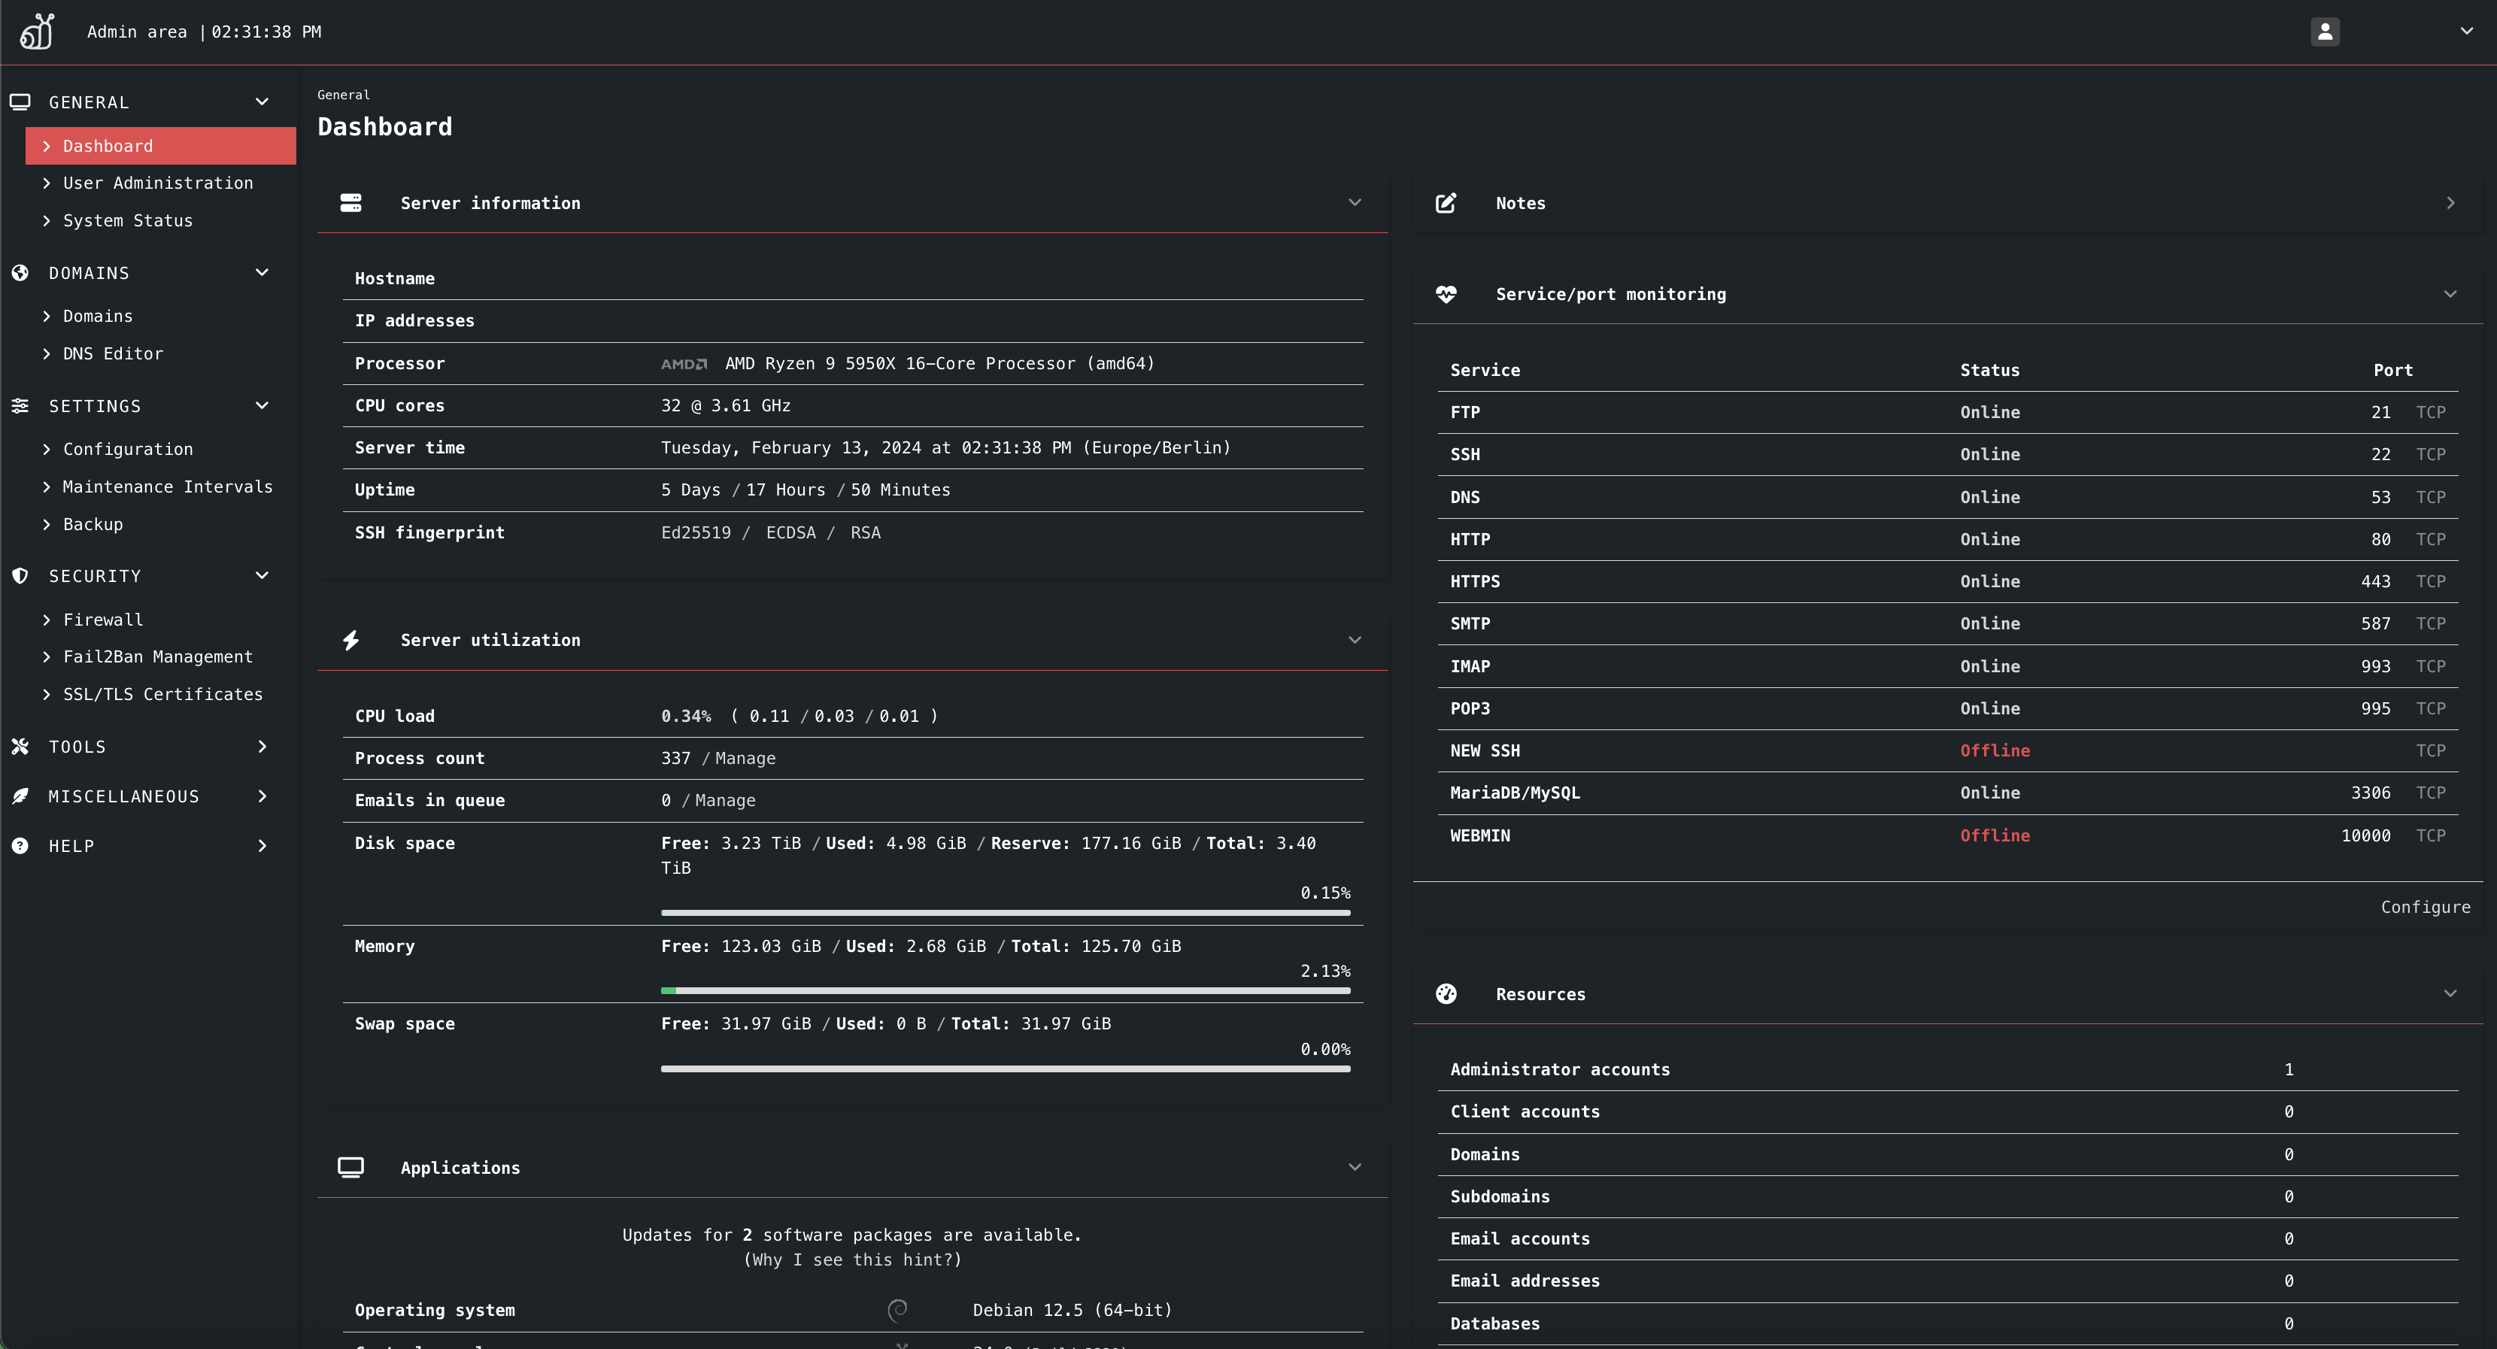Click the Administrator accounts count
The image size is (2497, 1349).
point(2289,1069)
